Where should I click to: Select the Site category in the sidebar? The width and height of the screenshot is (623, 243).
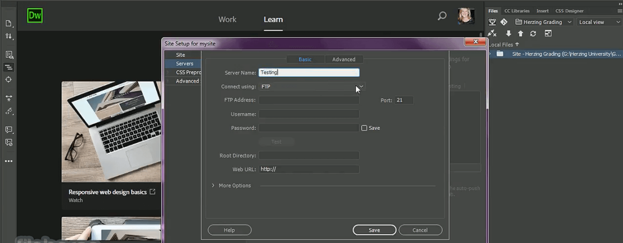(x=180, y=55)
